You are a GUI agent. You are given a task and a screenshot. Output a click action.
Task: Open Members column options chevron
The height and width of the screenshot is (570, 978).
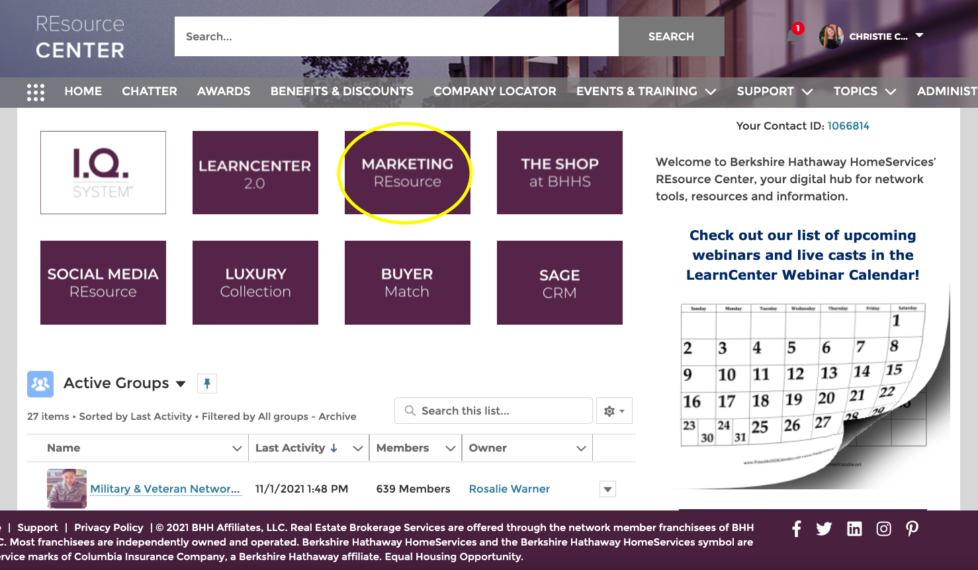tap(451, 448)
